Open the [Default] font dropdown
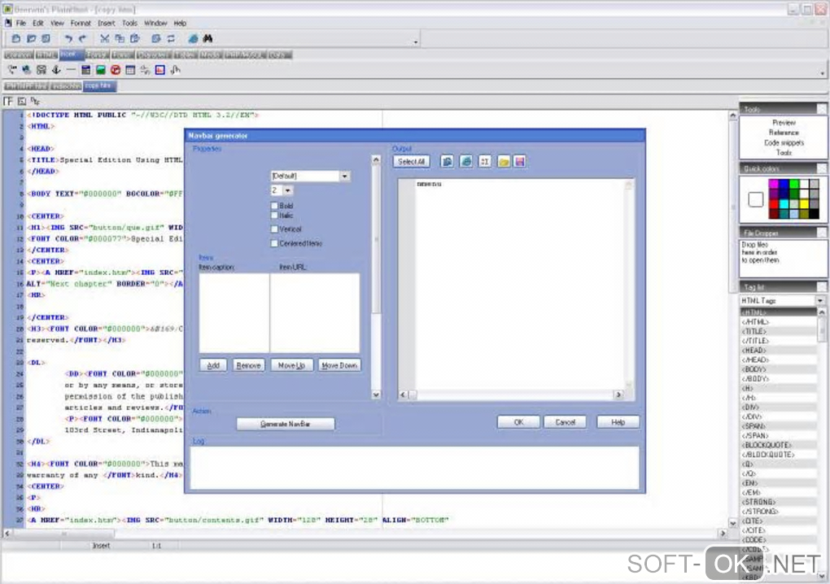Viewport: 830px width, 584px height. pyautogui.click(x=344, y=176)
